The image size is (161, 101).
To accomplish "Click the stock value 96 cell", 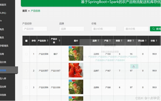I will (131, 54).
